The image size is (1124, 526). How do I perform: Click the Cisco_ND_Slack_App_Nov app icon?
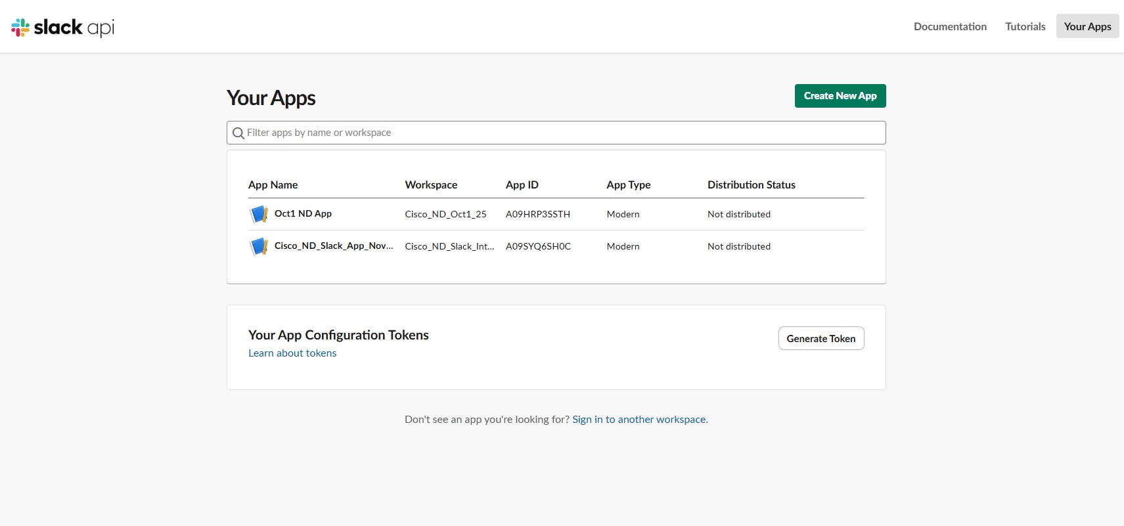[x=259, y=246]
